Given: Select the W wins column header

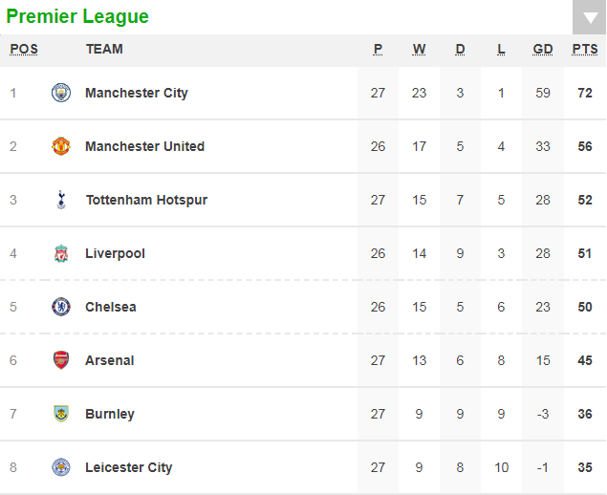Looking at the screenshot, I should click(x=420, y=50).
